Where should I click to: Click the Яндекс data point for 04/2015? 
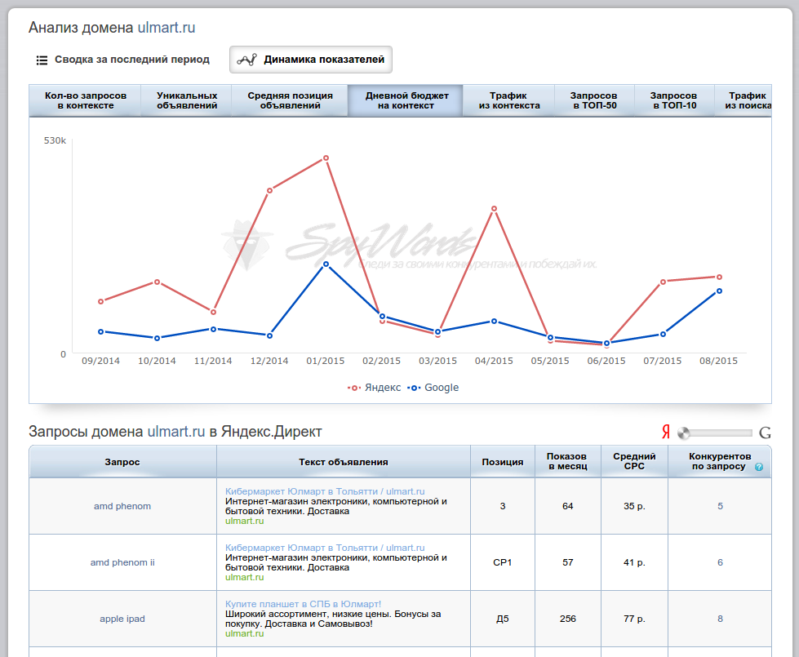495,209
